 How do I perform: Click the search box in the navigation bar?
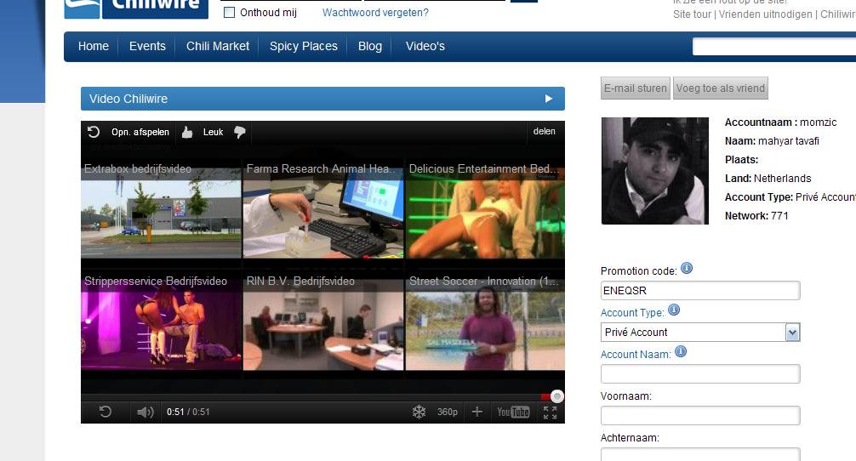774,47
